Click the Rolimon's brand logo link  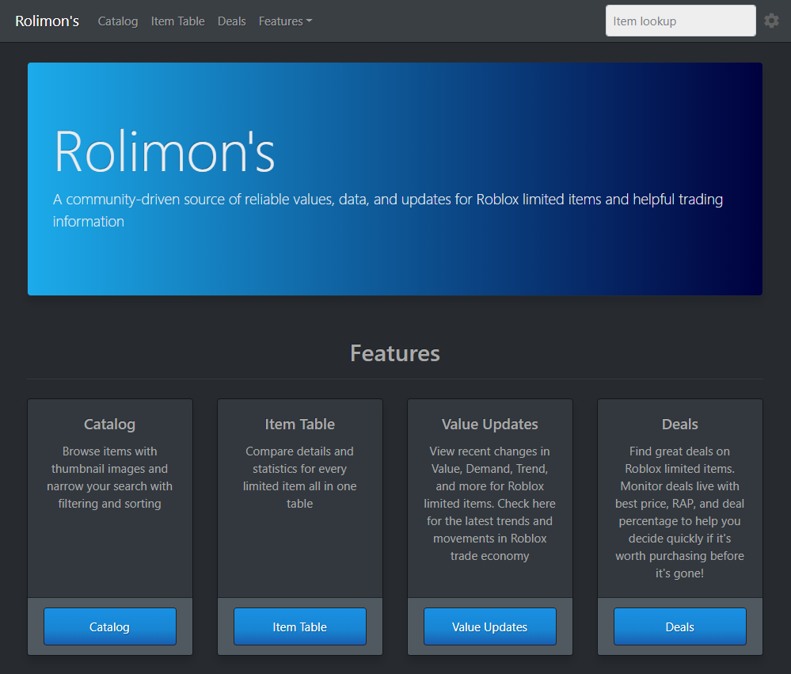47,21
